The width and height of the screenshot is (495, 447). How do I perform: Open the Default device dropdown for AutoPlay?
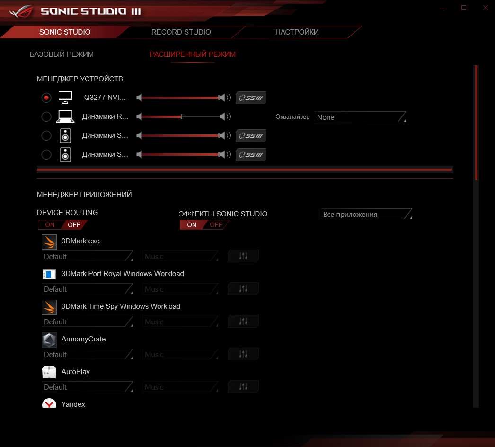(87, 387)
